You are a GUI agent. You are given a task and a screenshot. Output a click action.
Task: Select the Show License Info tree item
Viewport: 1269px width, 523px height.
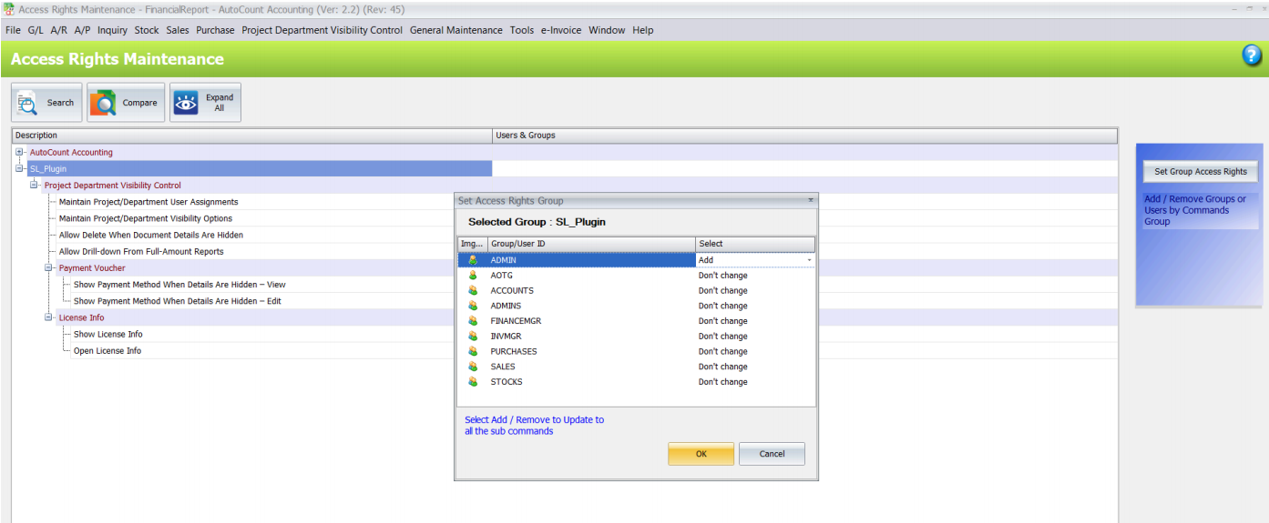[x=107, y=334]
